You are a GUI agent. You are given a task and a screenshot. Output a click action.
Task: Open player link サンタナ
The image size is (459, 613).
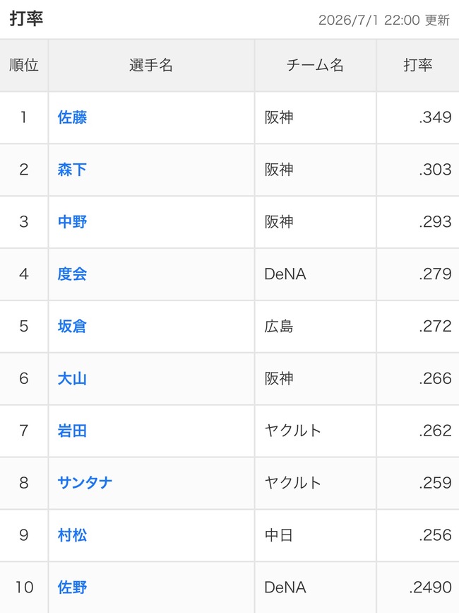[x=85, y=483]
